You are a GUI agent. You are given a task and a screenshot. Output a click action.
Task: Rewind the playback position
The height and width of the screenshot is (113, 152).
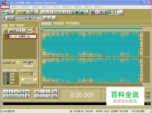(11, 96)
